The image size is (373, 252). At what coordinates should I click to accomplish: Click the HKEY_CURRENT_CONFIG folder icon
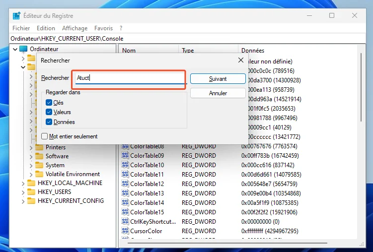coord(31,201)
